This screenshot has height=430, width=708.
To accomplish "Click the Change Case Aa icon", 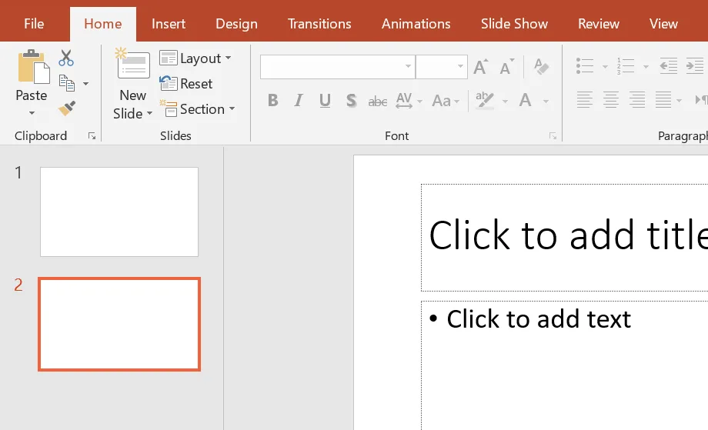I will pos(442,100).
